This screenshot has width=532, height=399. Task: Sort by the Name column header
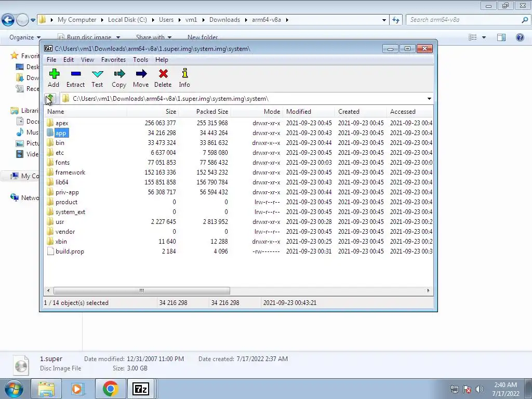click(86, 112)
